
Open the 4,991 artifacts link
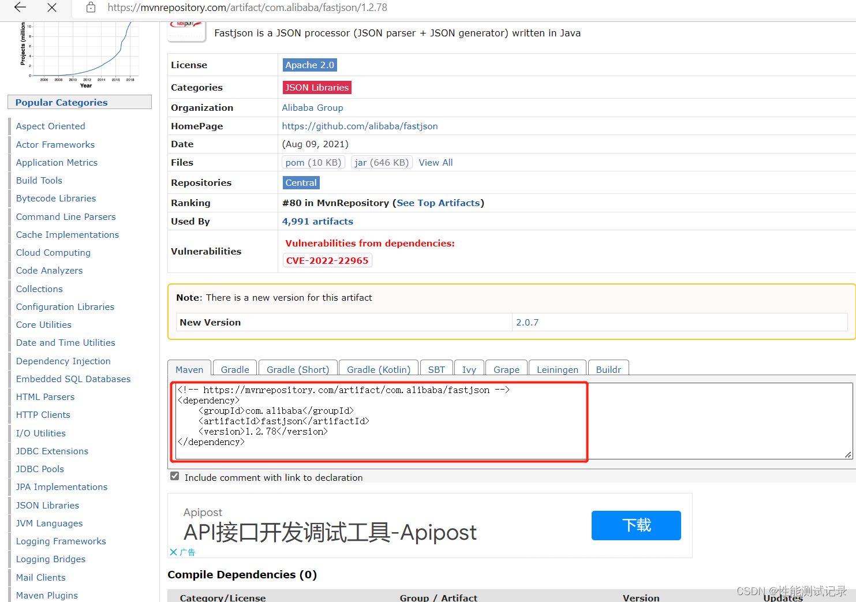pos(317,222)
